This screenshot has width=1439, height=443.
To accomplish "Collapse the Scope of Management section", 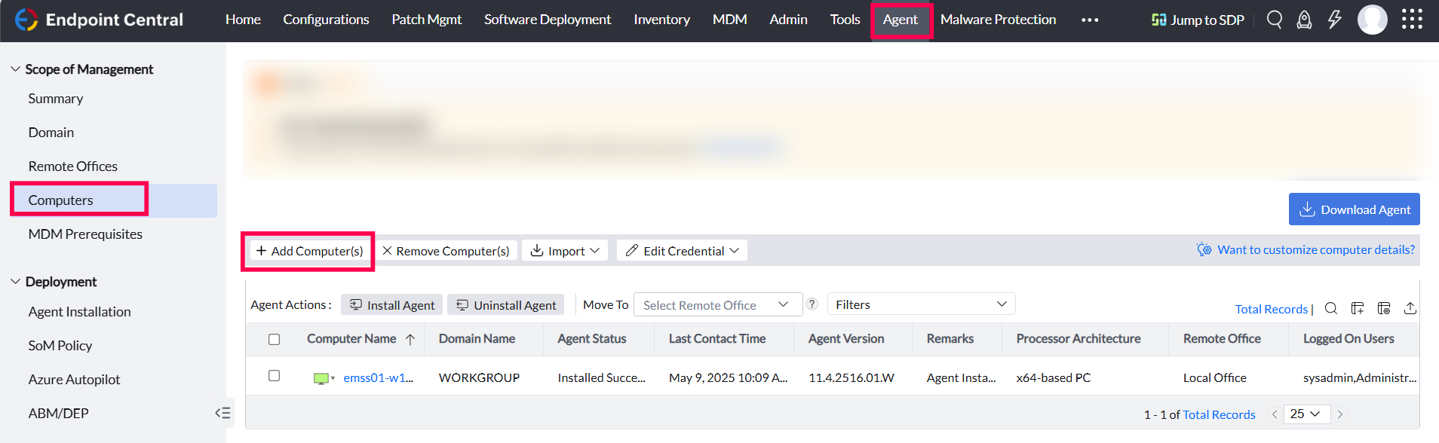I will coord(15,69).
